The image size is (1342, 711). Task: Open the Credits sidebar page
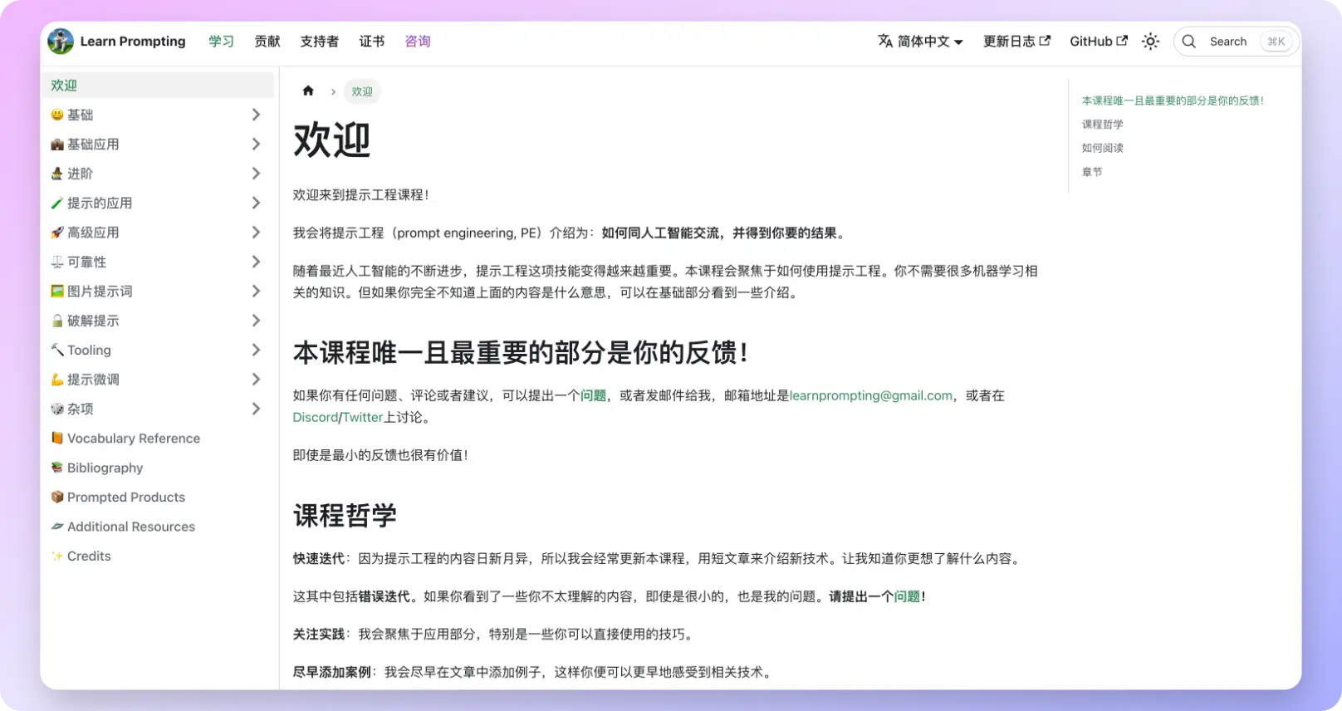click(89, 557)
